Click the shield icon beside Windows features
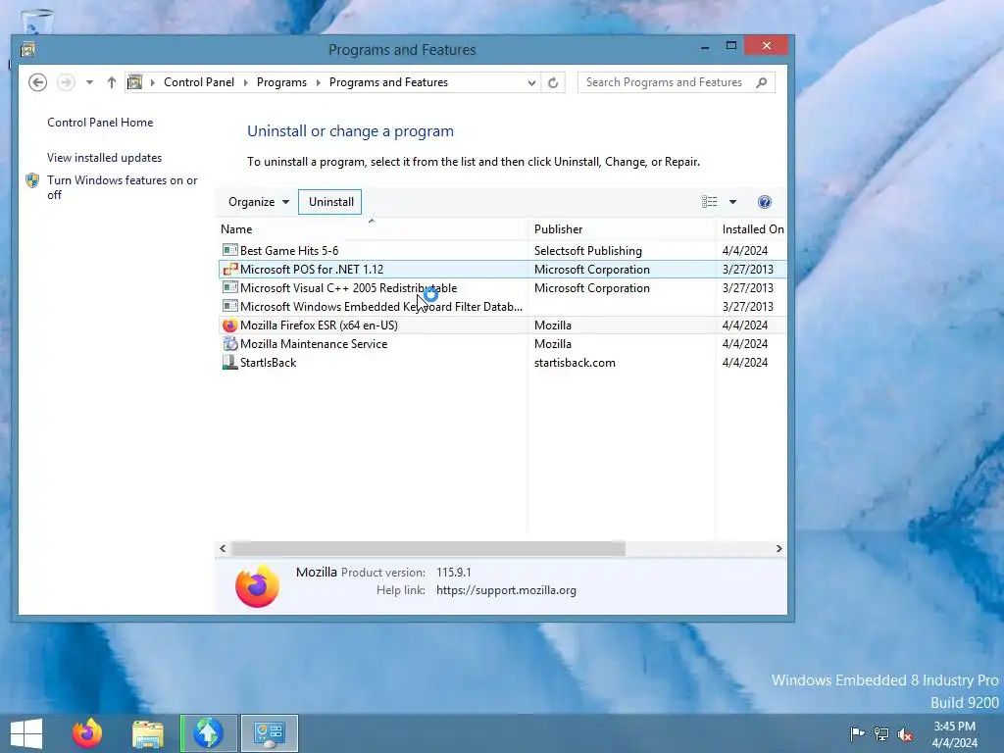The image size is (1004, 753). click(32, 180)
